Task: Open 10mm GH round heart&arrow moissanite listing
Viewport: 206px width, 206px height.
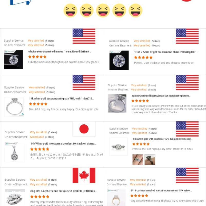Action: 161,96
